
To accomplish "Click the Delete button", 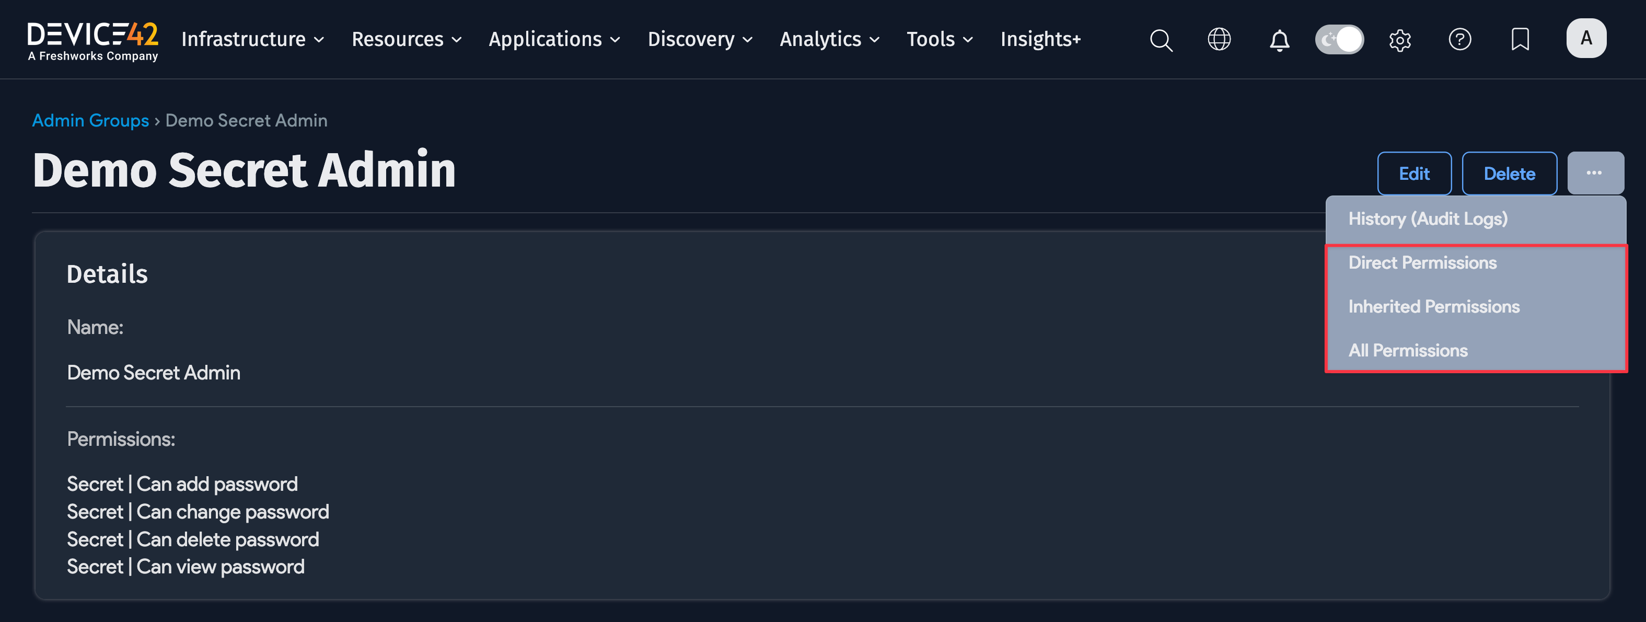I will click(x=1509, y=174).
